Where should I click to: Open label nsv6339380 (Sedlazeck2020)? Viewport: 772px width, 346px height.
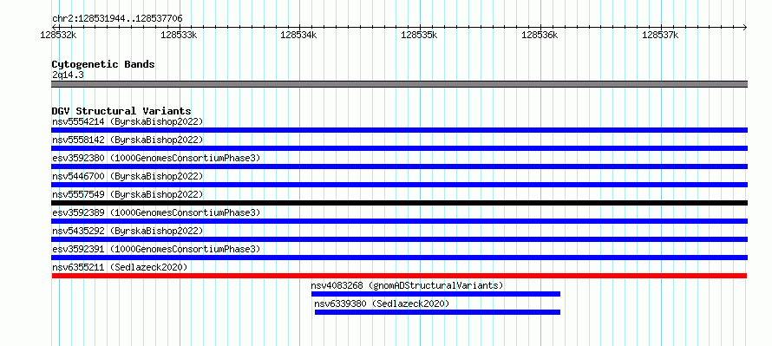[382, 304]
